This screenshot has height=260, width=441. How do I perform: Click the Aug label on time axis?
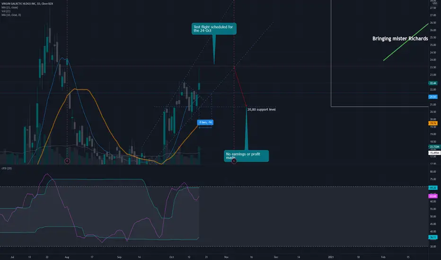pyautogui.click(x=67, y=257)
